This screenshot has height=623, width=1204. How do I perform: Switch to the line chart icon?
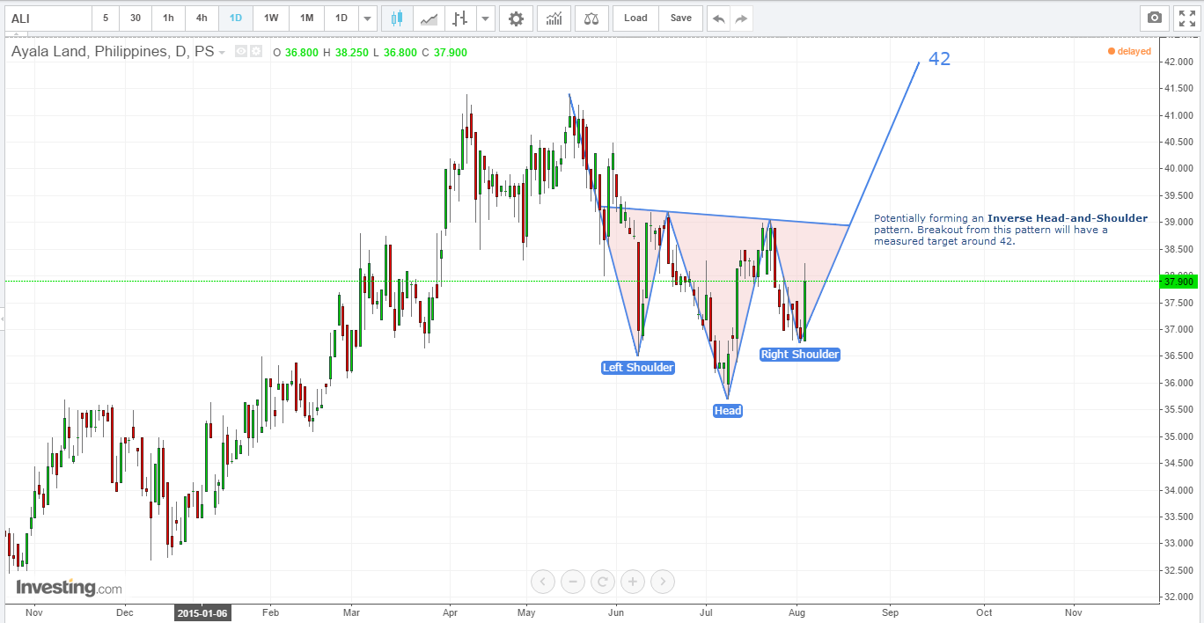click(429, 18)
